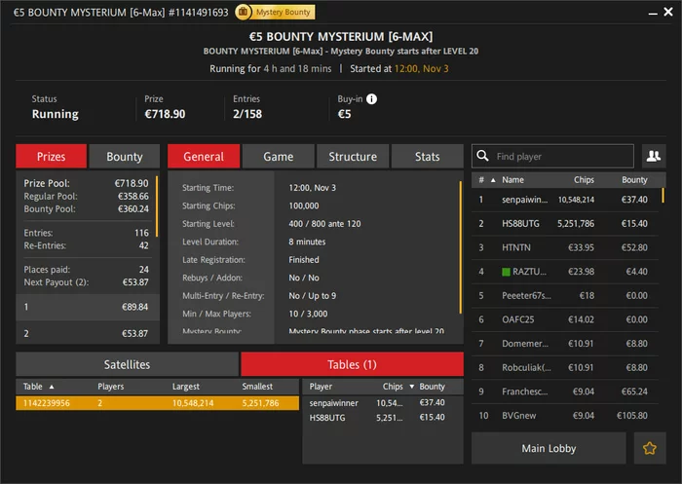Image resolution: width=682 pixels, height=484 pixels.
Task: Click the Buy-in info icon
Action: (x=371, y=99)
